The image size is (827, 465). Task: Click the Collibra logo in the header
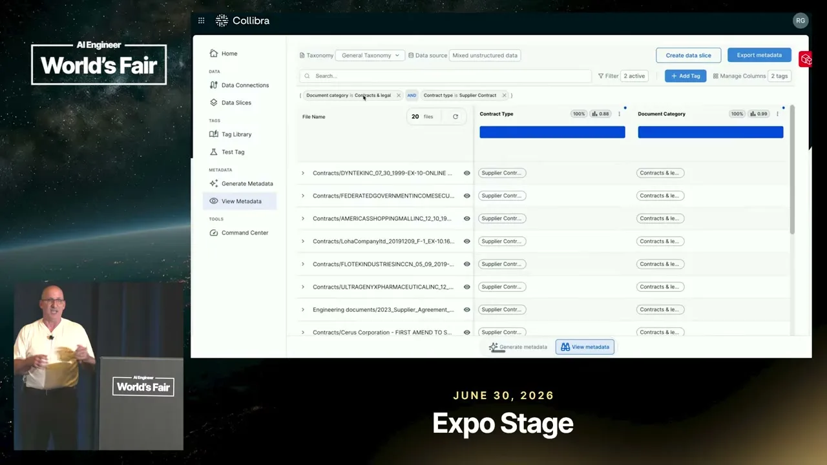(x=242, y=21)
